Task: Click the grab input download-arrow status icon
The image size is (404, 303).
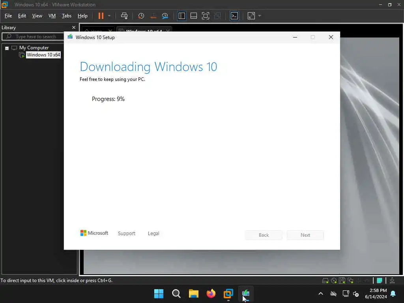Action: click(392, 281)
